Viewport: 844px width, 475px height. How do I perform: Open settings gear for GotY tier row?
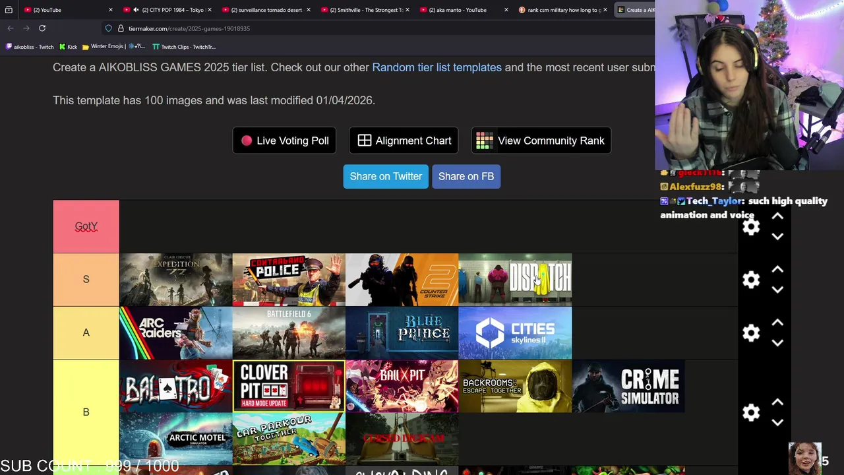[x=751, y=227]
